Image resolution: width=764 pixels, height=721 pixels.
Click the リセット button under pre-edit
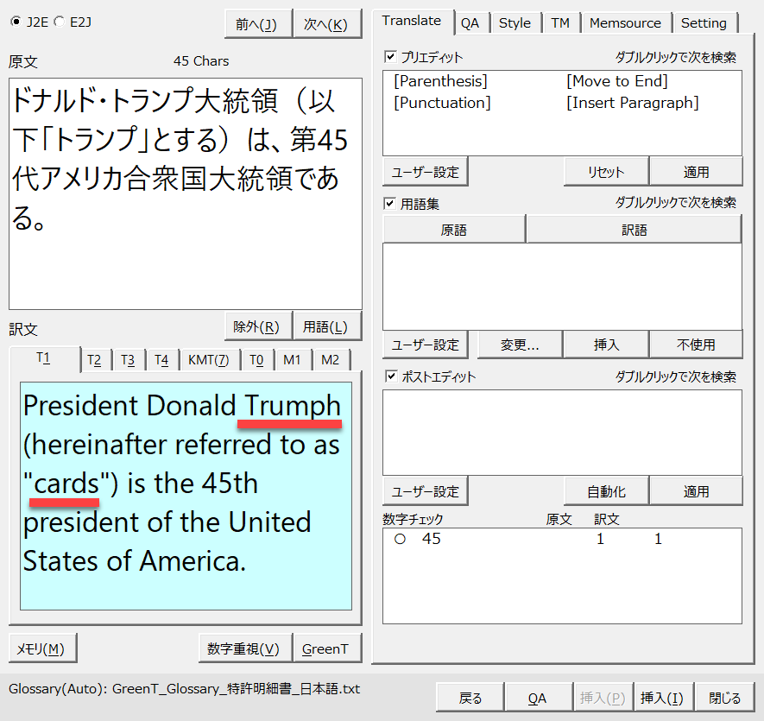[605, 172]
